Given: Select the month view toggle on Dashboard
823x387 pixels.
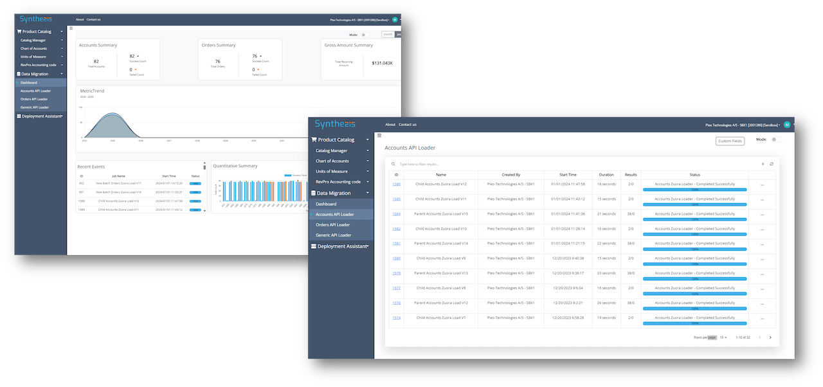Looking at the screenshot, I should [x=388, y=35].
